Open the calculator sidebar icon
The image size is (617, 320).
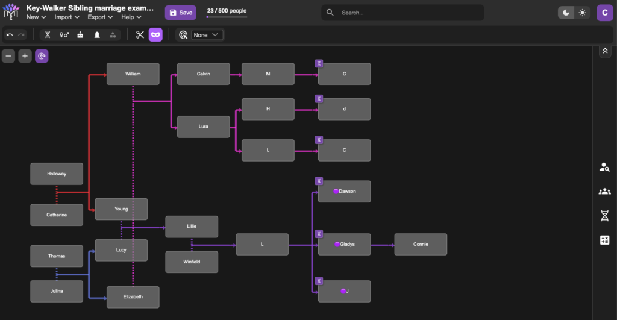click(x=604, y=240)
